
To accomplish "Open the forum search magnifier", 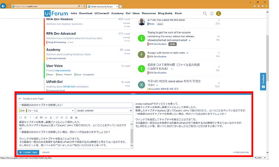I will (205, 13).
